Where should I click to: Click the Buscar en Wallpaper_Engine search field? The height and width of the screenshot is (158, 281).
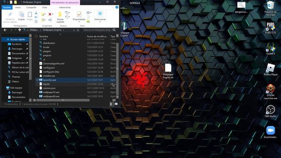[98, 30]
